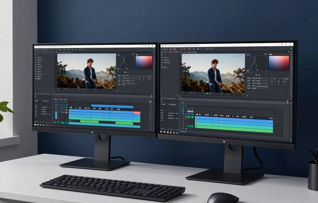Viewport: 318px width, 203px height.
Task: Click the red toolbar icon on right monitor
Action: click(175, 49)
